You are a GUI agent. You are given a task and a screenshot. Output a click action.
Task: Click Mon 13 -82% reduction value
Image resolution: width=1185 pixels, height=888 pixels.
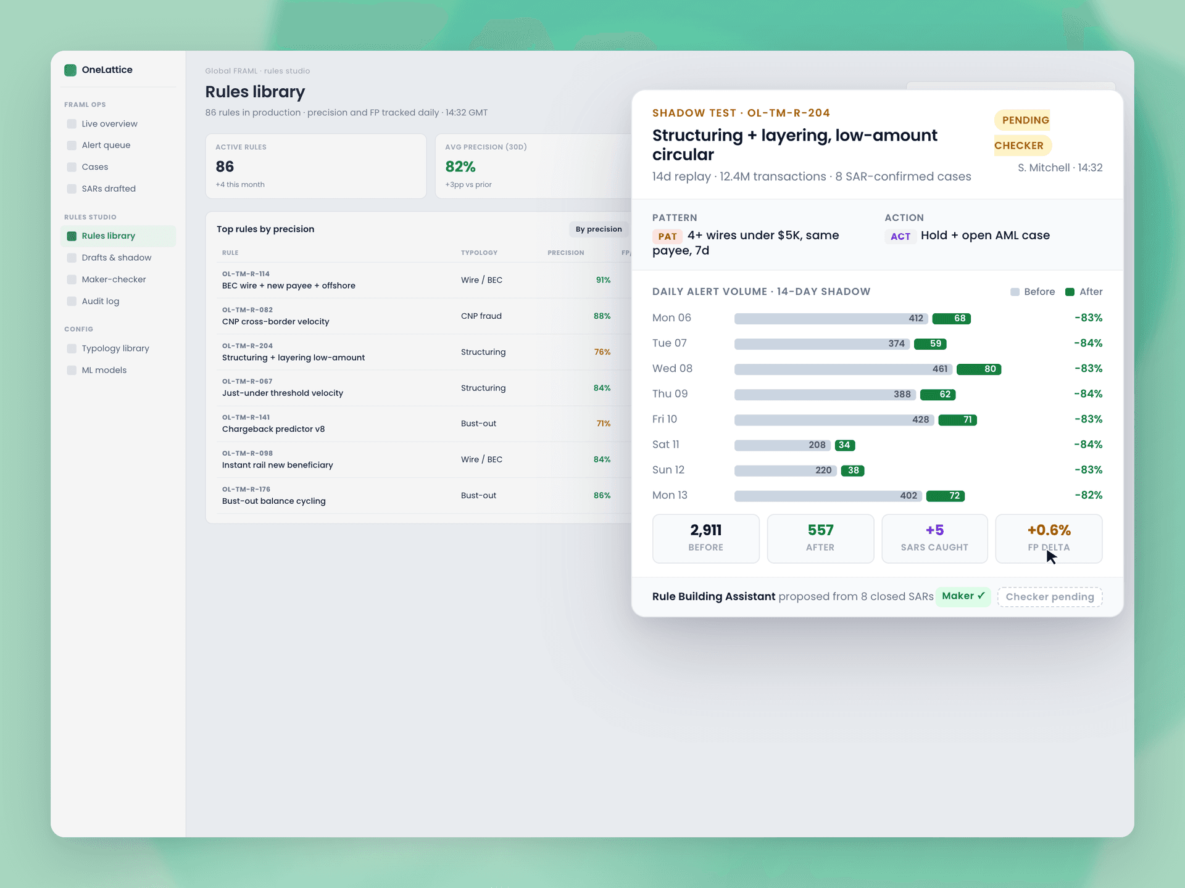click(x=1088, y=495)
